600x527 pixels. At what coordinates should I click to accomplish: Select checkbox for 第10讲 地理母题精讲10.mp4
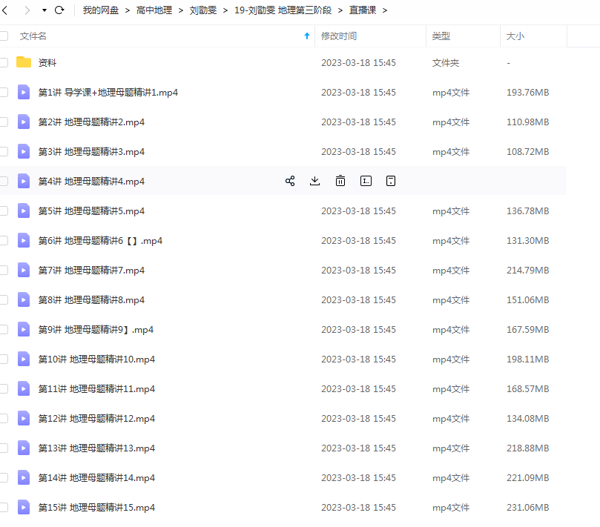pyautogui.click(x=4, y=359)
